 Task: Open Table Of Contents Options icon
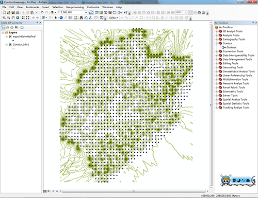click(x=22, y=27)
